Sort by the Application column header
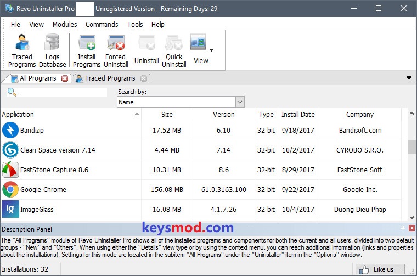 pyautogui.click(x=71, y=114)
